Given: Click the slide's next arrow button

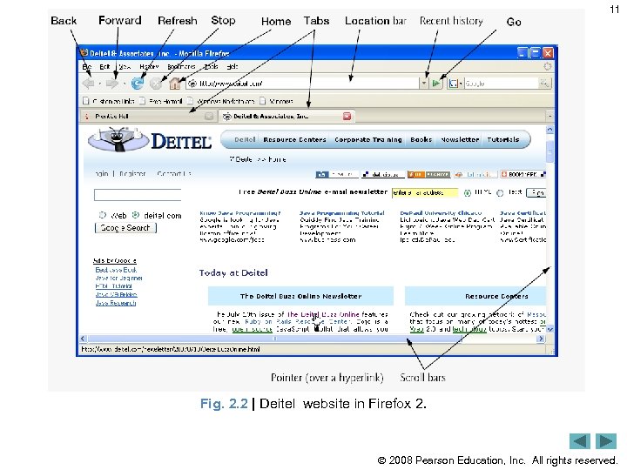Looking at the screenshot, I should (x=606, y=441).
